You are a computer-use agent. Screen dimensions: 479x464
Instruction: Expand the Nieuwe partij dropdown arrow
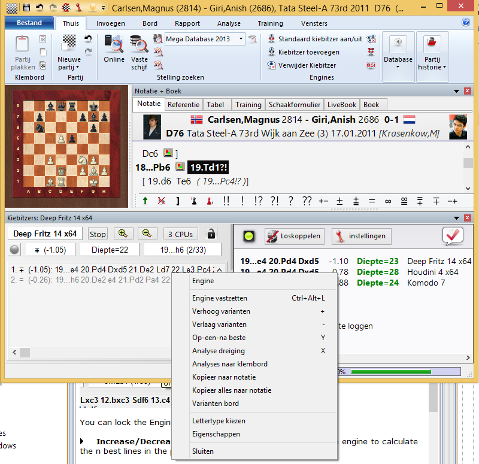tap(78, 67)
